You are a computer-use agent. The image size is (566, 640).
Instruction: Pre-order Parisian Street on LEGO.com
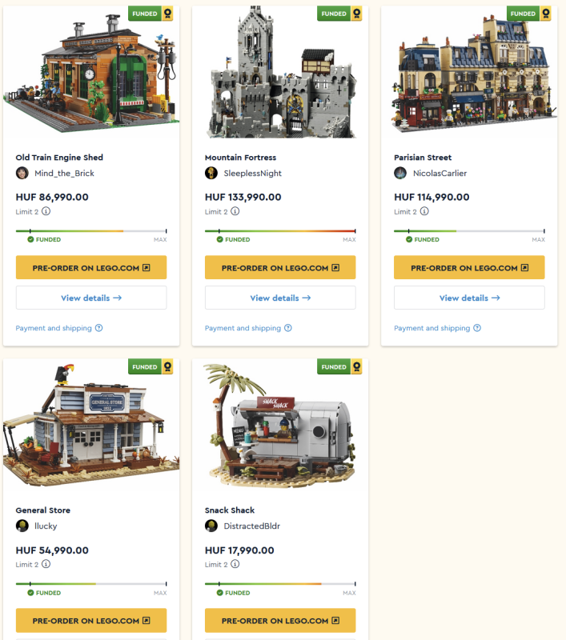[x=469, y=268]
